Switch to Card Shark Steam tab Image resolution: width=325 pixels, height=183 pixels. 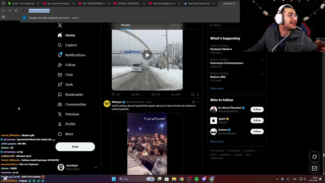[199, 4]
